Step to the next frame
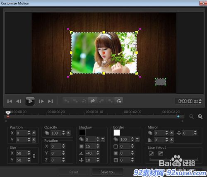 tap(41, 101)
